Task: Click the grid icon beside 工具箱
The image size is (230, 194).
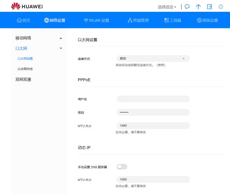Action: 166,20
